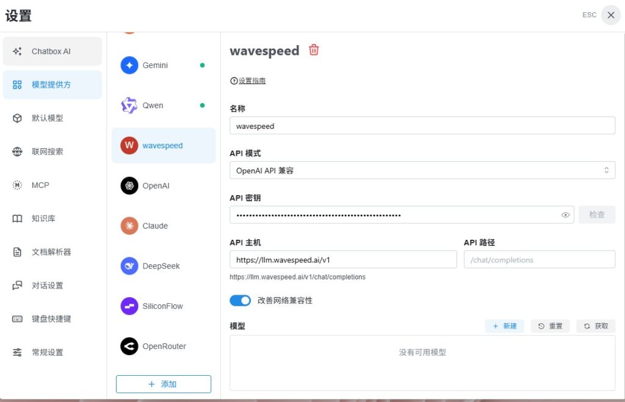Open 键盘快捷键 settings
This screenshot has width=625, height=402.
click(x=52, y=319)
